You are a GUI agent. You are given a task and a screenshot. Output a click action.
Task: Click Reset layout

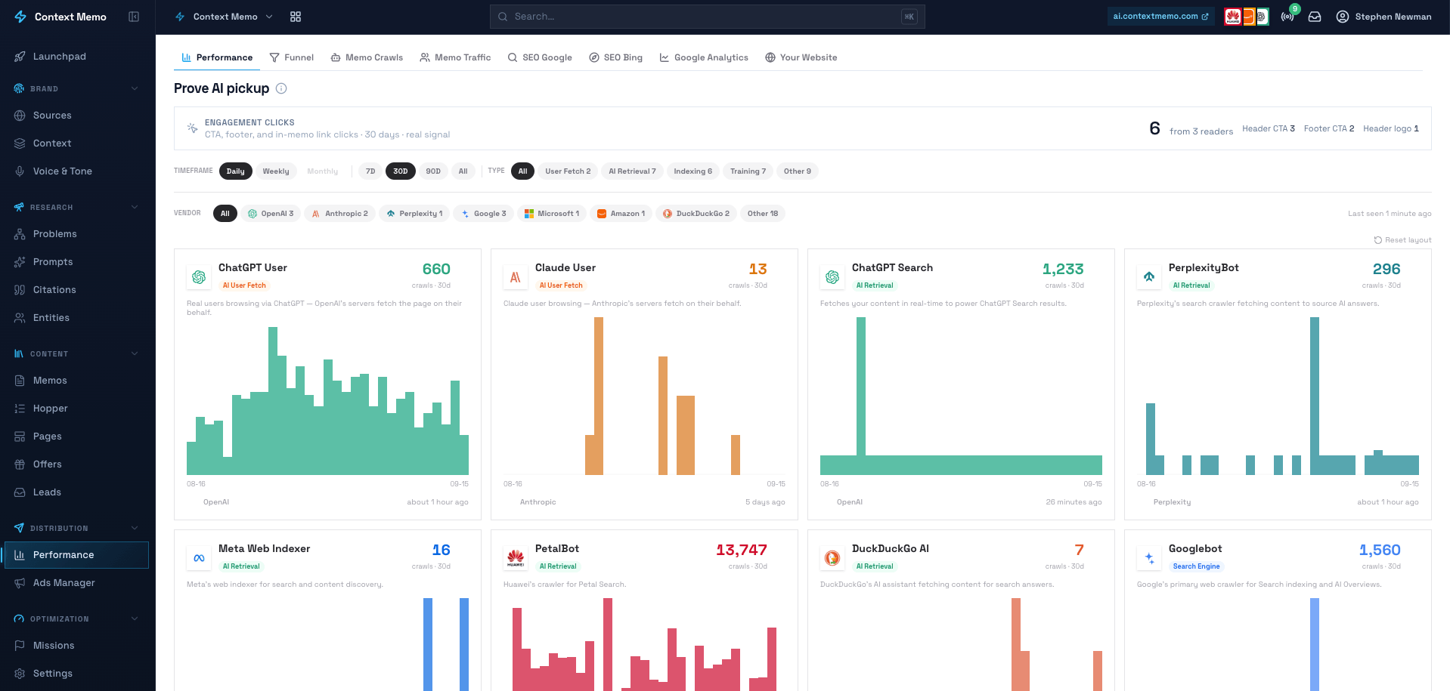pos(1402,240)
